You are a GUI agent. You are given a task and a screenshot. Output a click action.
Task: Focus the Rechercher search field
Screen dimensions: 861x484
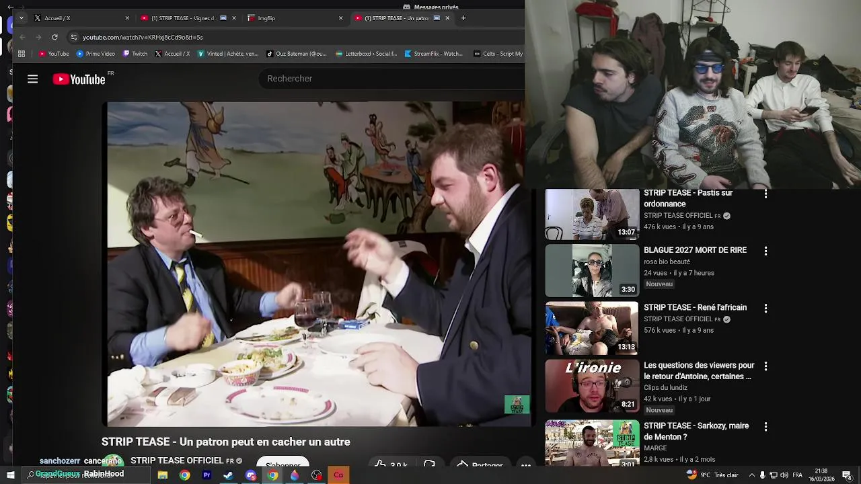click(x=390, y=79)
